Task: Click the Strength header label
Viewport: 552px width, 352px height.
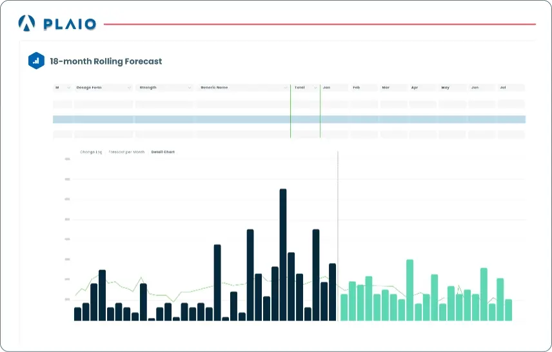Action: [x=148, y=88]
